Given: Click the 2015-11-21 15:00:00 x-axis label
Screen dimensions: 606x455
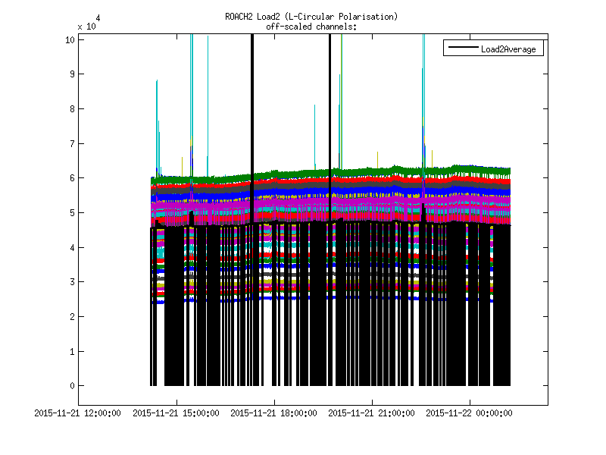Looking at the screenshot, I should (x=176, y=413).
